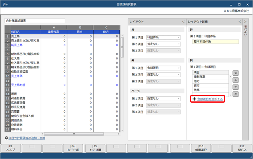Click the table vertical scrollbar thumb
Viewport: 253px width, 159px height.
tap(122, 47)
